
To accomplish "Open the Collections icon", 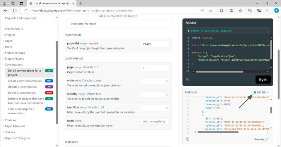I will tap(250, 10).
